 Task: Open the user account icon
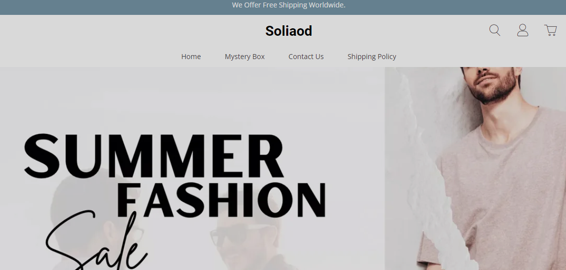(x=523, y=30)
